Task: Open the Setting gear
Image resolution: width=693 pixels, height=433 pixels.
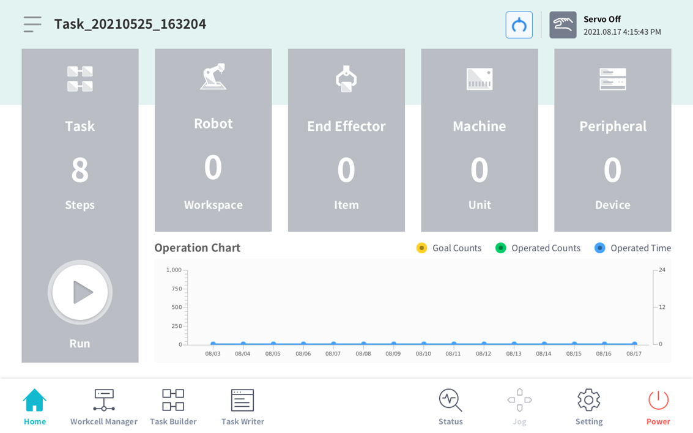Action: (x=588, y=407)
